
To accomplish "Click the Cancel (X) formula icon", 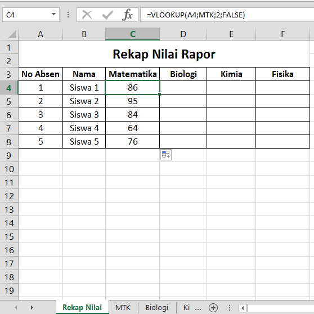I will click(87, 15).
